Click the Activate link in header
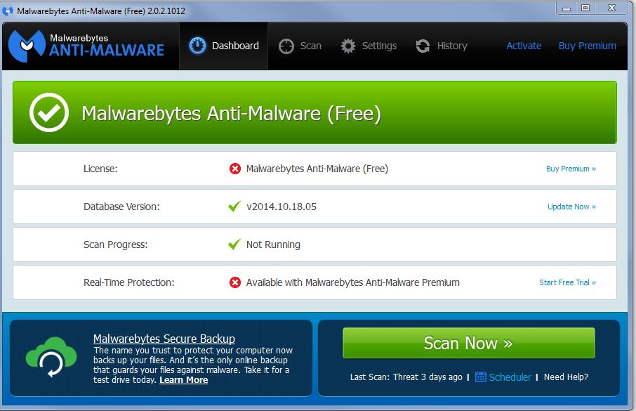Image resolution: width=636 pixels, height=411 pixels. coord(524,46)
